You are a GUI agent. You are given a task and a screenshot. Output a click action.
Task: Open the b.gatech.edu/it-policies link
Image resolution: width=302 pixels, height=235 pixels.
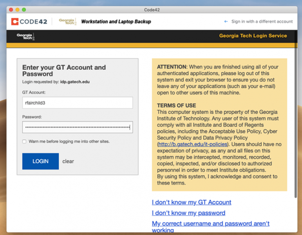(x=192, y=144)
